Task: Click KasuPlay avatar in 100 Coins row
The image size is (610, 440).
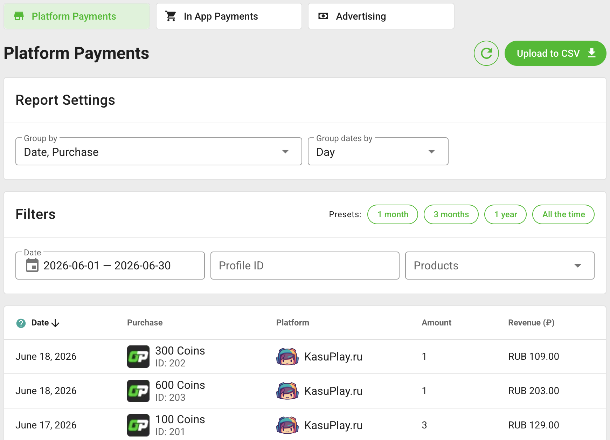Action: 287,425
